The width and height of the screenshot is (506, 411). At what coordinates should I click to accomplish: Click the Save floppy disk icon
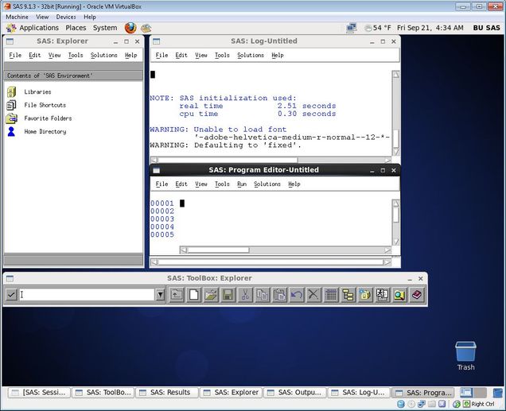click(228, 295)
